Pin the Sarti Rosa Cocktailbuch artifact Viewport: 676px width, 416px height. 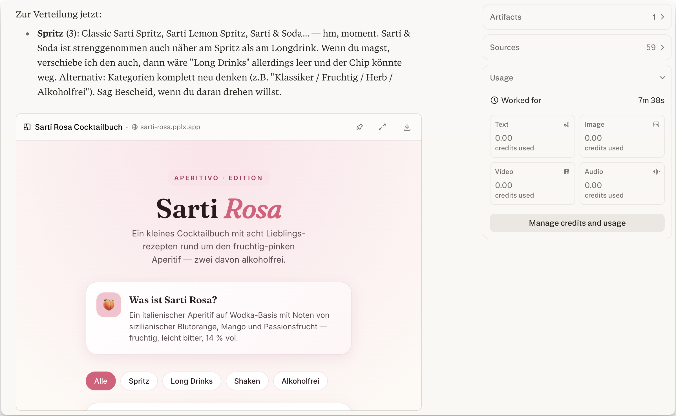tap(359, 127)
